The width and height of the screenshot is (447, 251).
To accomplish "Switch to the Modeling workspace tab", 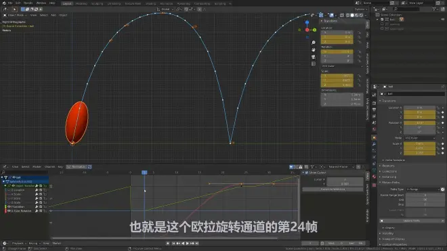I will pyautogui.click(x=81, y=3).
